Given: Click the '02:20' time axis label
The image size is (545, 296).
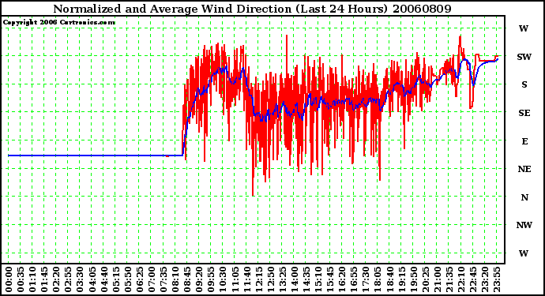Looking at the screenshot, I should [x=56, y=279].
